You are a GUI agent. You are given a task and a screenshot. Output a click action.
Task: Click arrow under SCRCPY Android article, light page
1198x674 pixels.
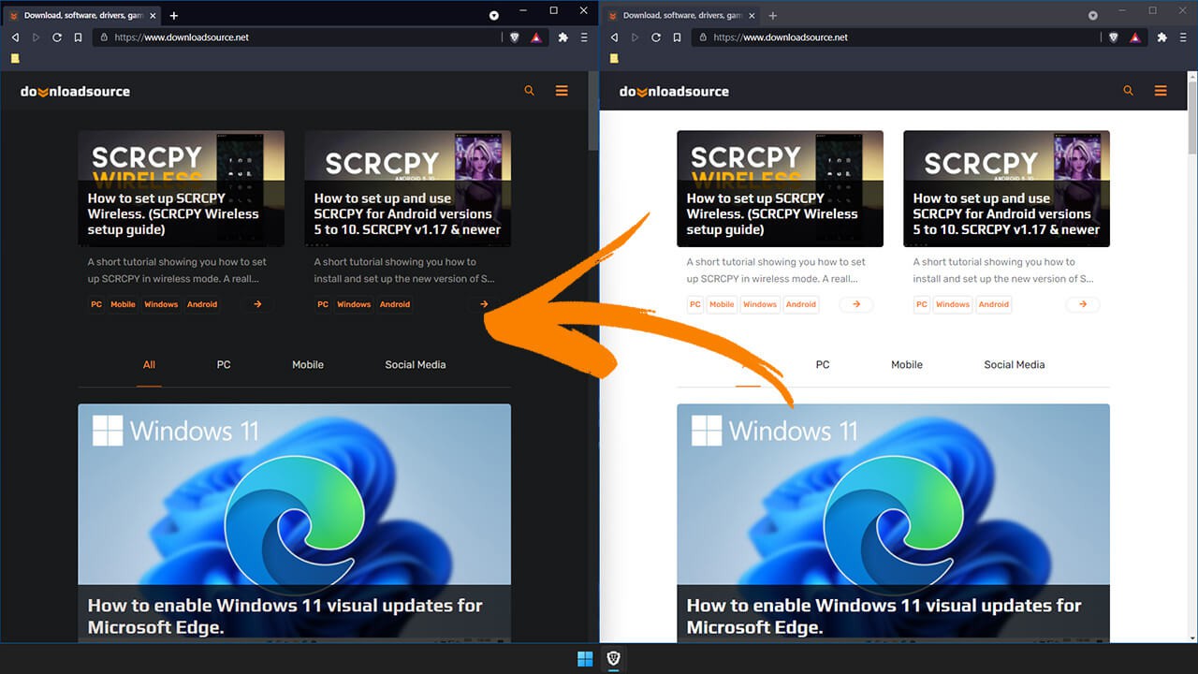(x=1083, y=304)
